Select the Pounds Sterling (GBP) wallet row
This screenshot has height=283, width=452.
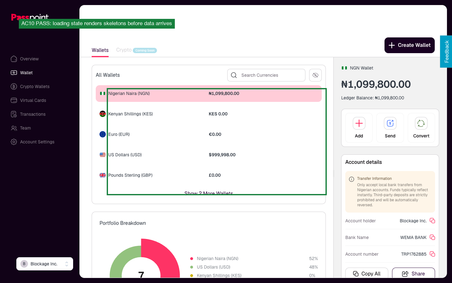(209, 175)
